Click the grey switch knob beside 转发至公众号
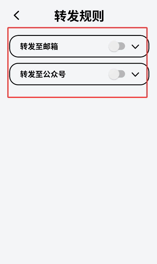 pos(114,74)
